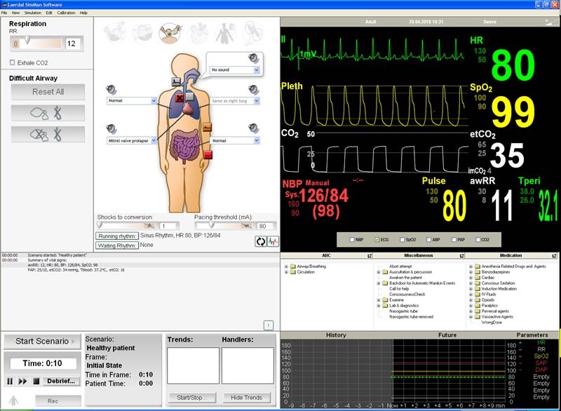Screen dimensions: 561x411
Task: Click the orange waveform icon on the arm
Action: click(x=207, y=127)
